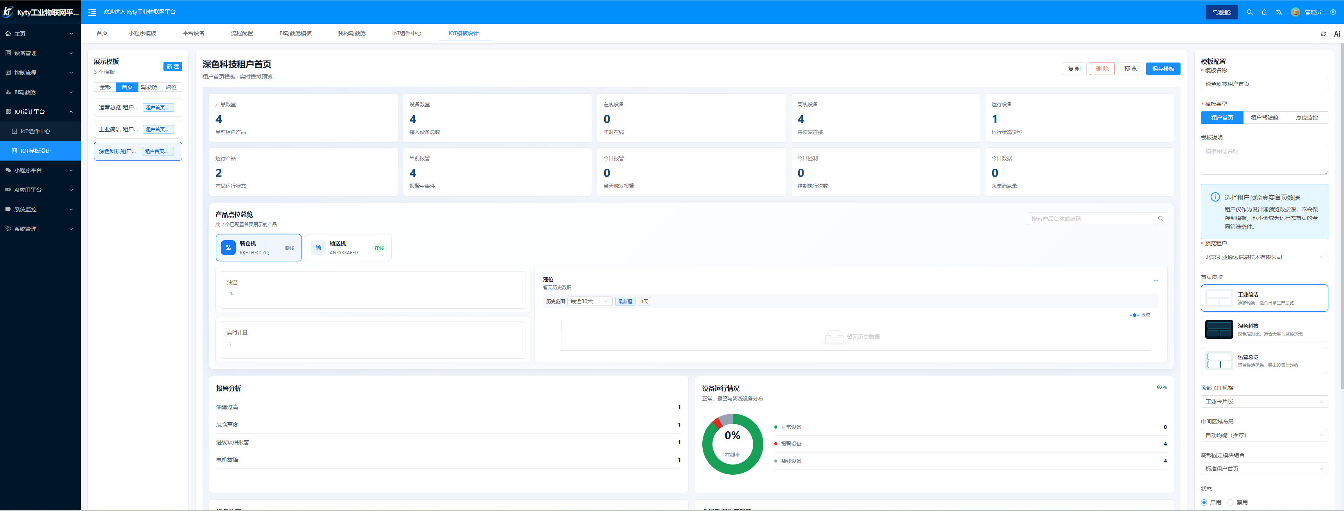Filter templates by the 驾驶舱 tab
1344x511 pixels.
149,88
